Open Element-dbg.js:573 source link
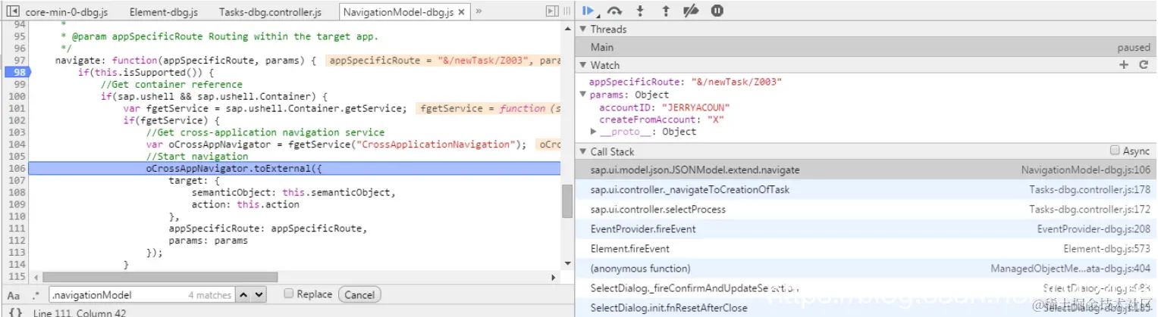This screenshot has height=317, width=1158. coord(1106,249)
